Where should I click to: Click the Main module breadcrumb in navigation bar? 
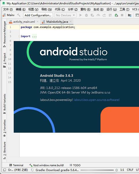click(9, 15)
